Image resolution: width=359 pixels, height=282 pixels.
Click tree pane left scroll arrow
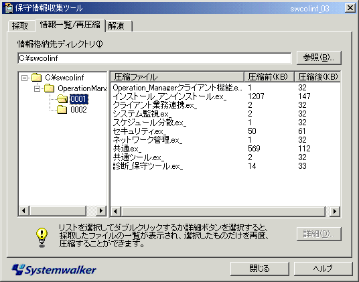[24, 210]
